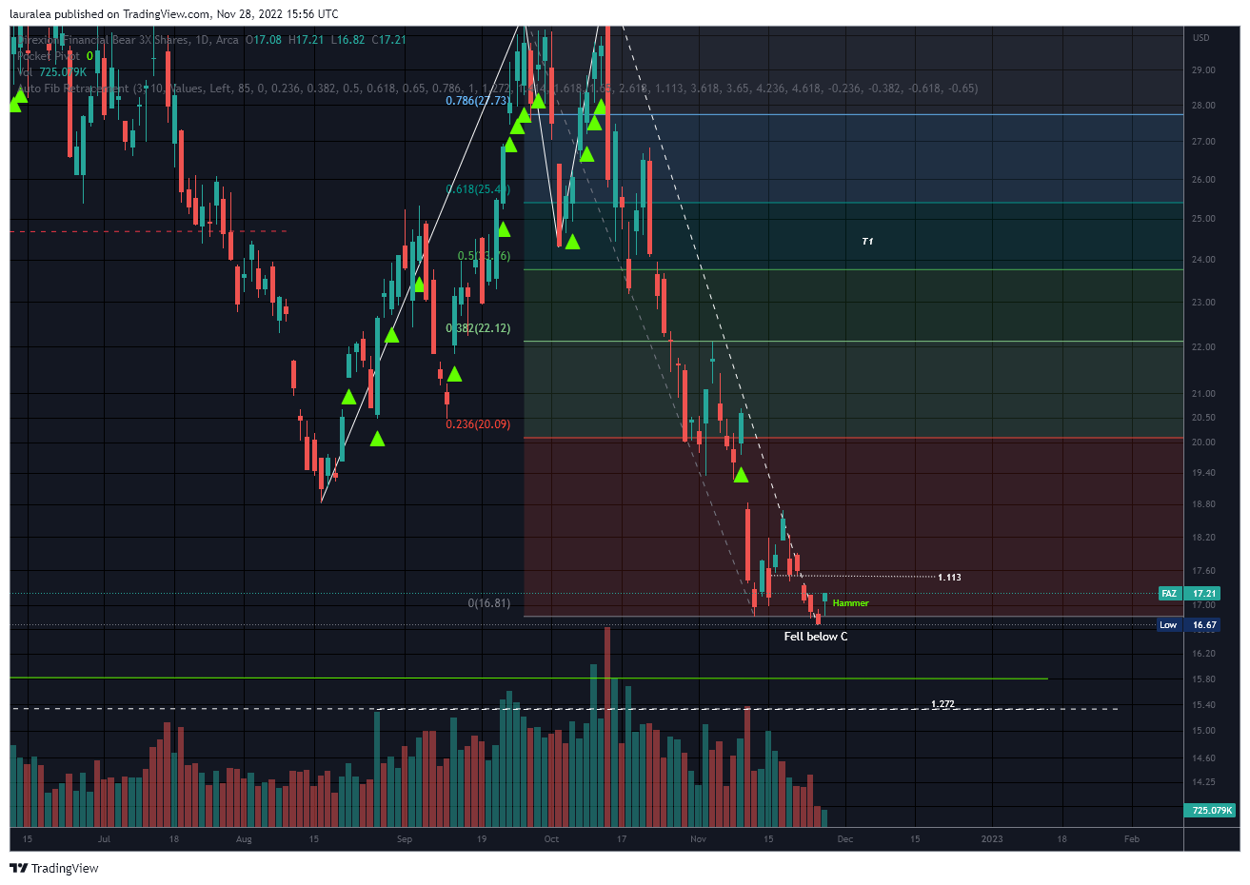The image size is (1250, 885).
Task: Click the Close value C17.21 in legend
Action: coord(388,40)
